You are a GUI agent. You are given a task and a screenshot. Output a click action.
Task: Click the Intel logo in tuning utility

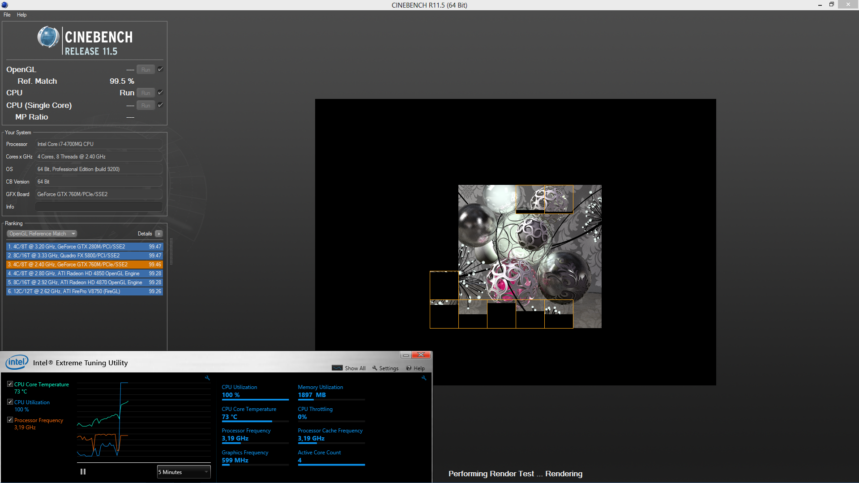click(x=17, y=362)
